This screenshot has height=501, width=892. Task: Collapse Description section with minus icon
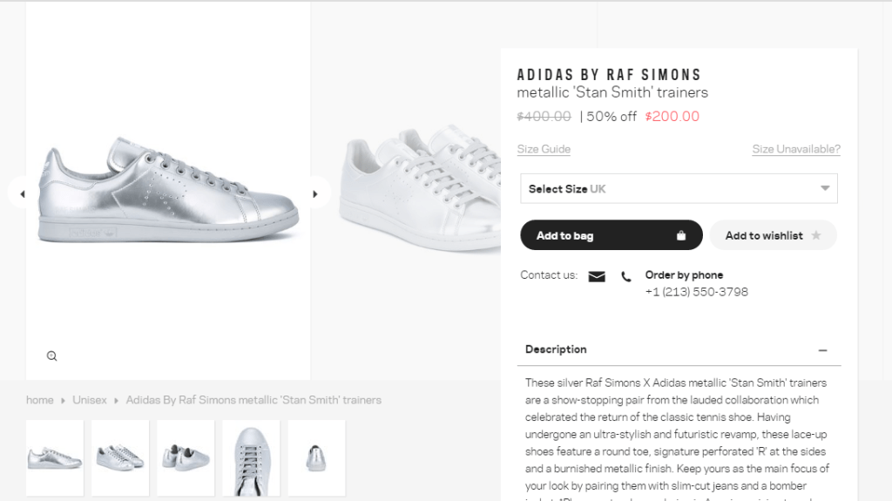pyautogui.click(x=822, y=349)
